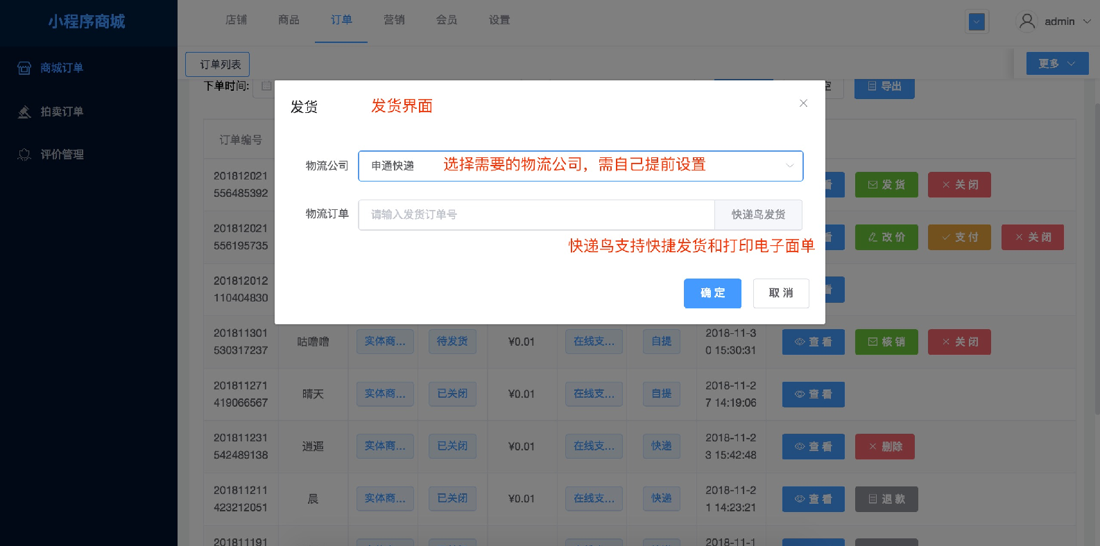Click the blue square icon near admin
1100x546 pixels.
[x=977, y=22]
